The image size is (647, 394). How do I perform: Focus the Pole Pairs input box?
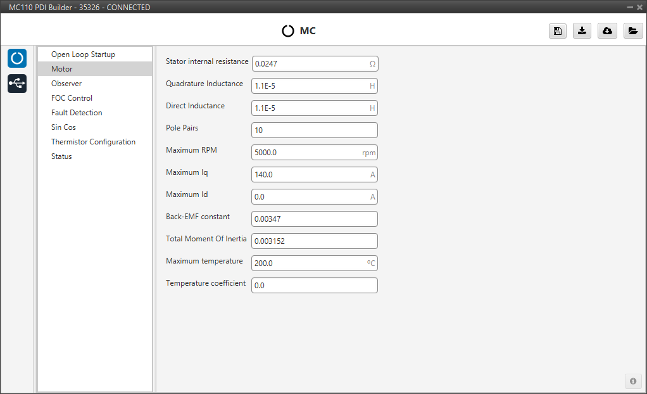click(314, 130)
